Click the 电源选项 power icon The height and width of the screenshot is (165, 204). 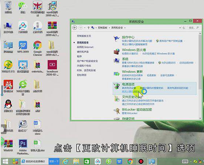pyautogui.click(x=116, y=86)
